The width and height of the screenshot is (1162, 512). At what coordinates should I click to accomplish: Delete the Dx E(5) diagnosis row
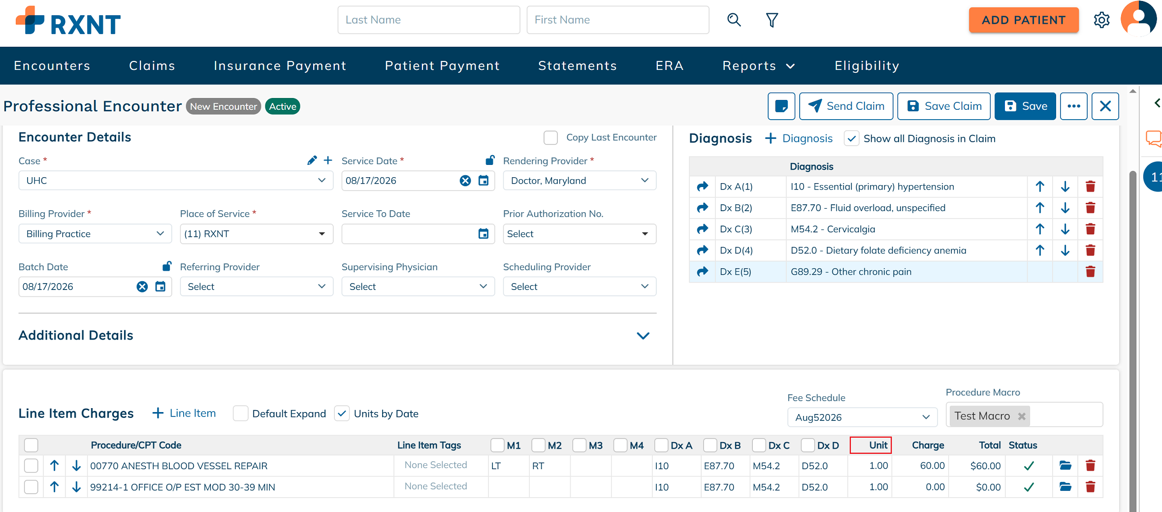click(x=1090, y=272)
